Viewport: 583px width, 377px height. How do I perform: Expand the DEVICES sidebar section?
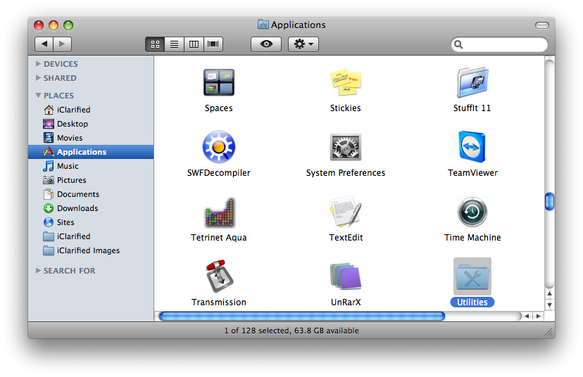39,64
